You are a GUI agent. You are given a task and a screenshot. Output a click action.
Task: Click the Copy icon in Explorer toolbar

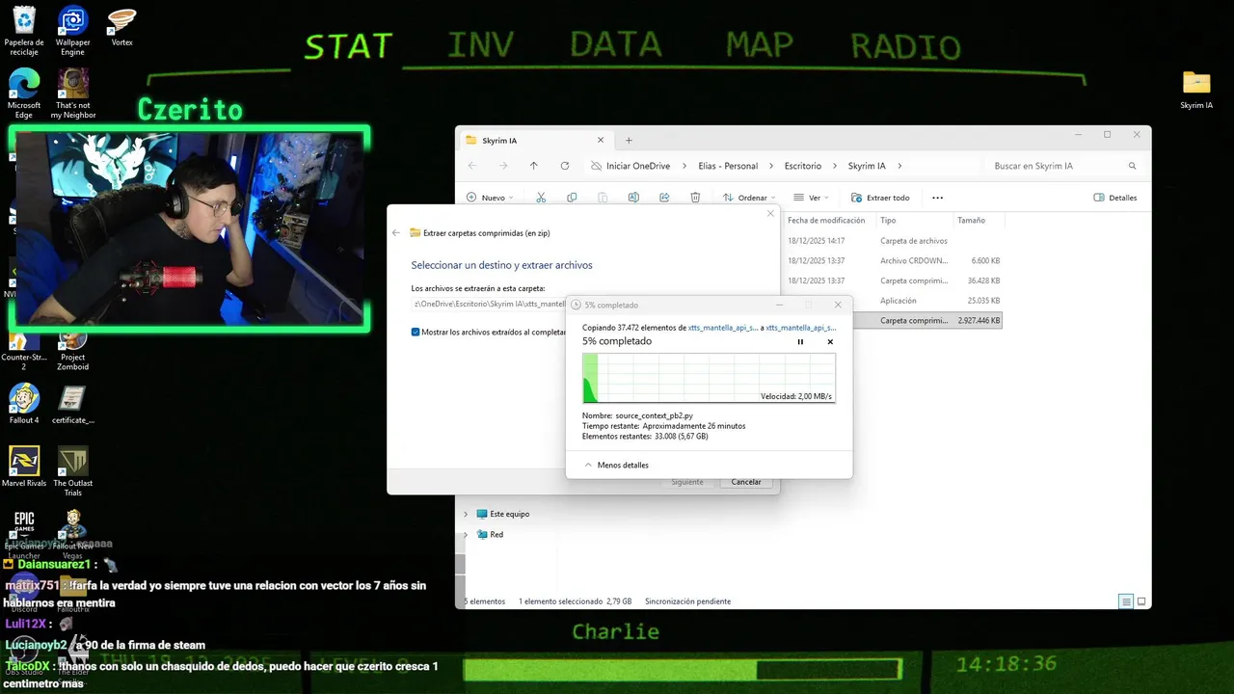coord(572,198)
